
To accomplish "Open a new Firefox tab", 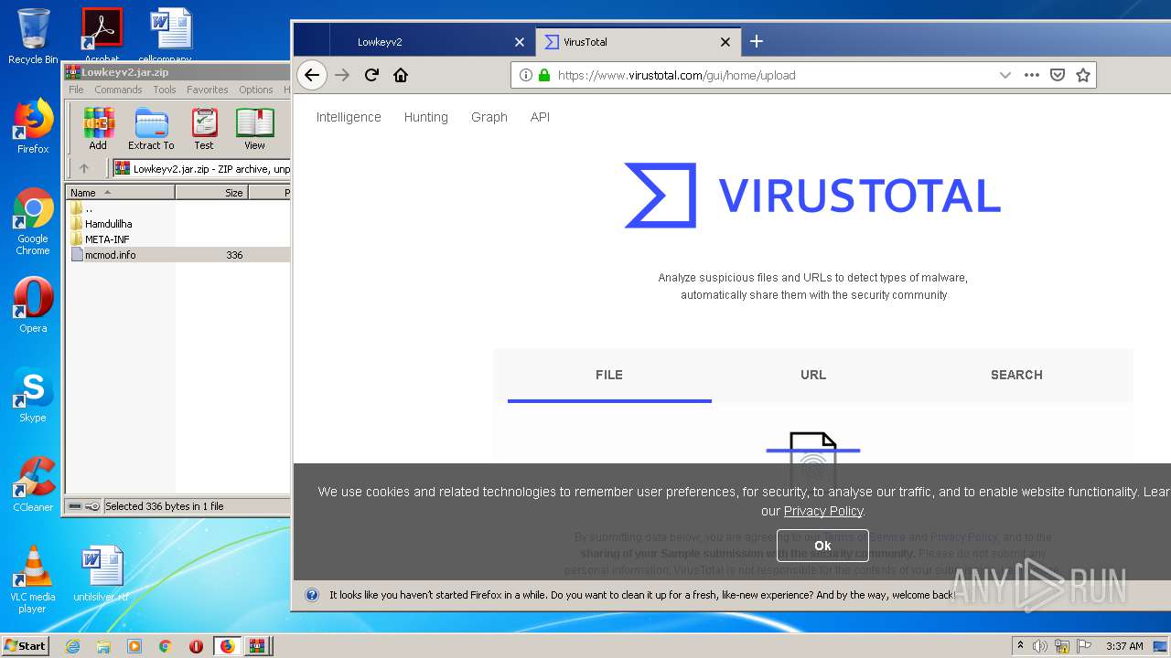I will (x=757, y=41).
